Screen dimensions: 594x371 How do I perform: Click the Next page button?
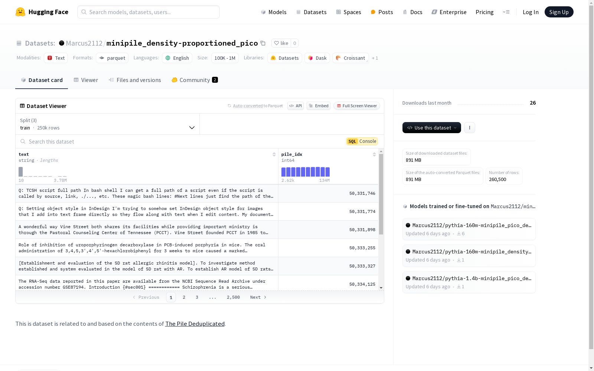tap(258, 297)
